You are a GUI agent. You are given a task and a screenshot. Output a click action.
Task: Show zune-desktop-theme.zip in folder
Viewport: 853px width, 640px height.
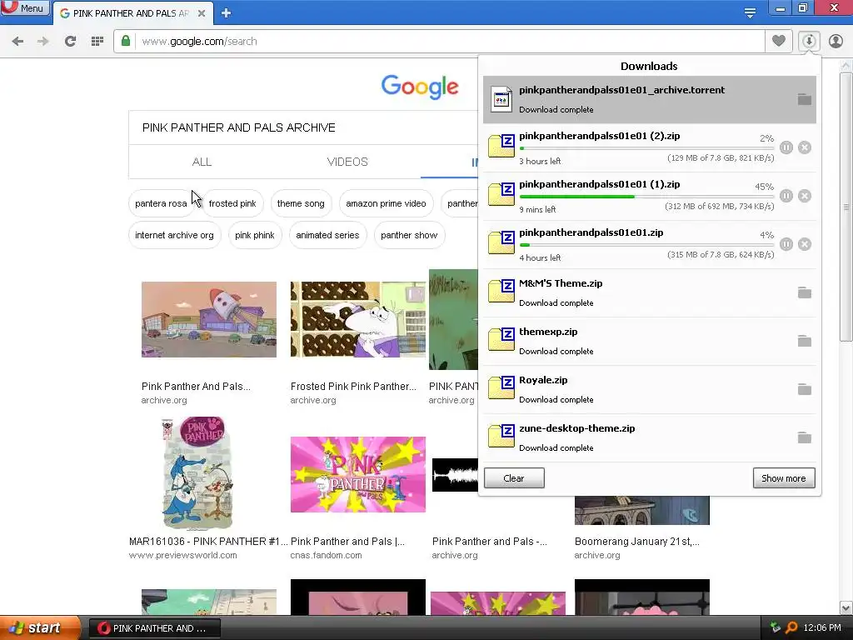point(805,437)
